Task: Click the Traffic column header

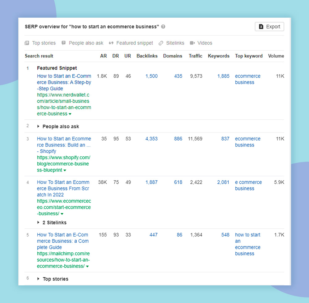Action: [x=196, y=56]
